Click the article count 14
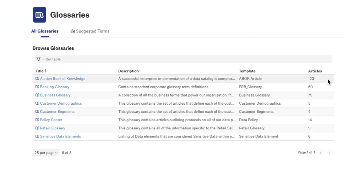Image resolution: width=359 pixels, height=169 pixels. pyautogui.click(x=310, y=120)
